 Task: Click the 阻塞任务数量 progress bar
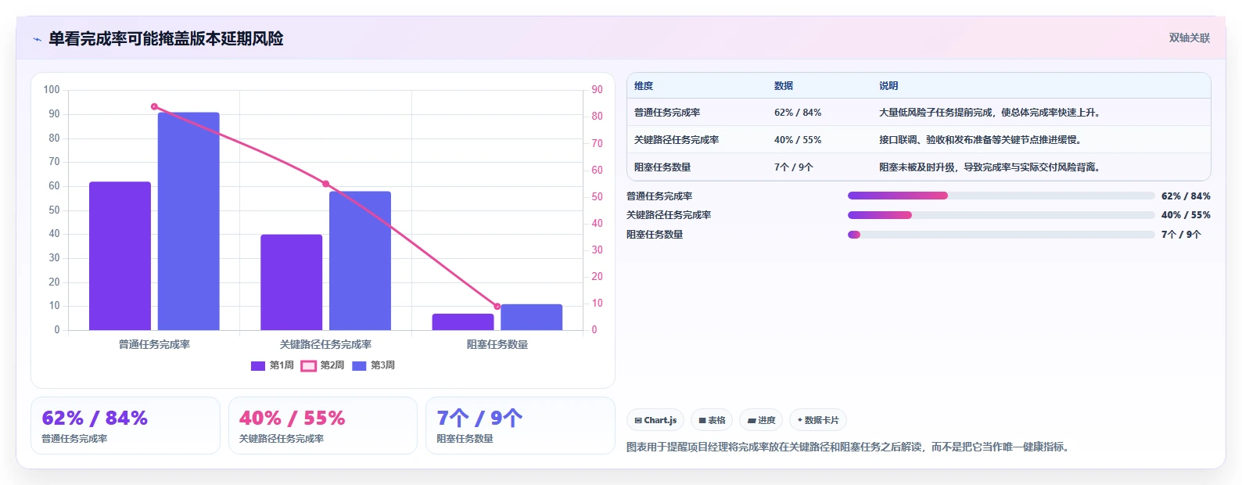tap(1001, 235)
